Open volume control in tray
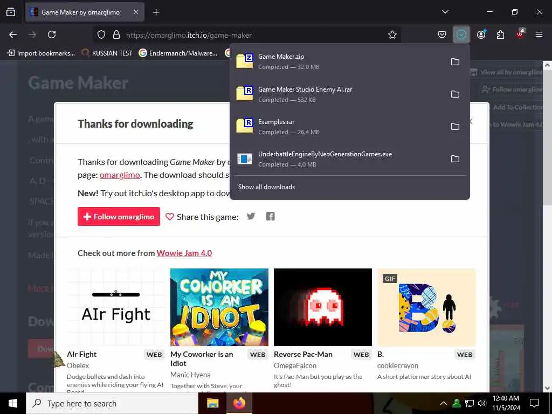This screenshot has height=414, width=552. [x=482, y=403]
